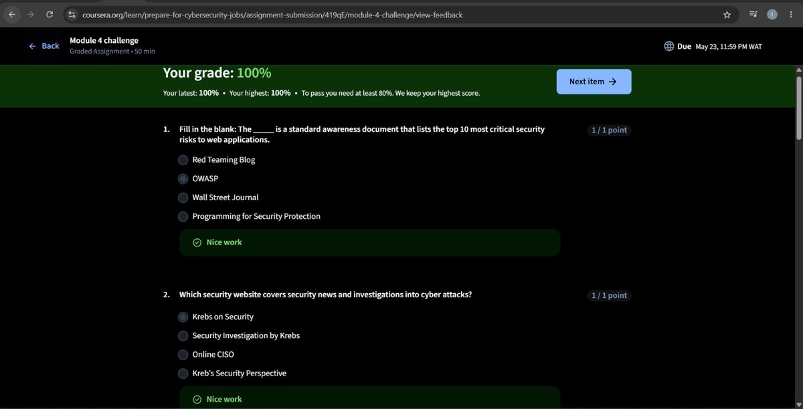Reload the page with refresh icon
Screen dimensions: 803x409
click(x=50, y=14)
